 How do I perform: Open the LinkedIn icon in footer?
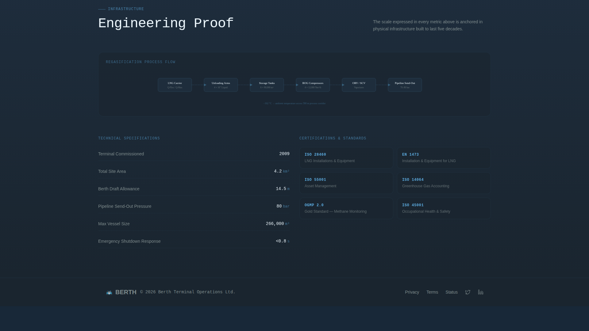pos(481,292)
